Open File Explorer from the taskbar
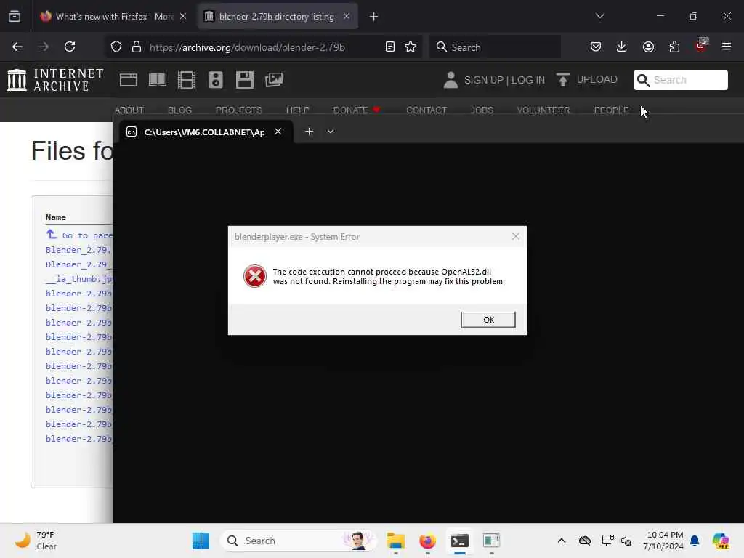The height and width of the screenshot is (558, 744). (395, 541)
